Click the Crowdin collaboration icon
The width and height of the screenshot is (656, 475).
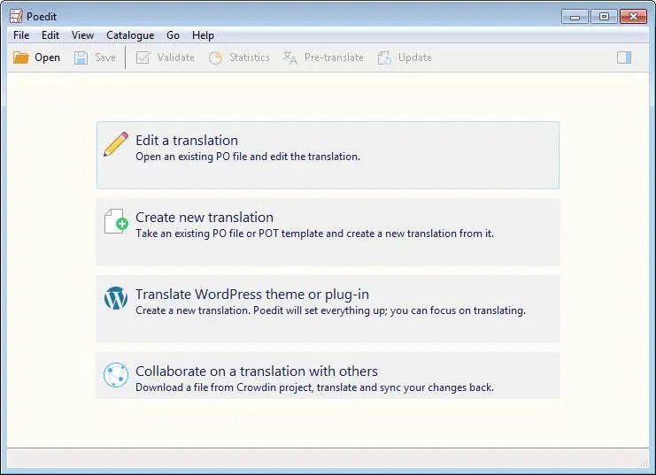(x=116, y=375)
